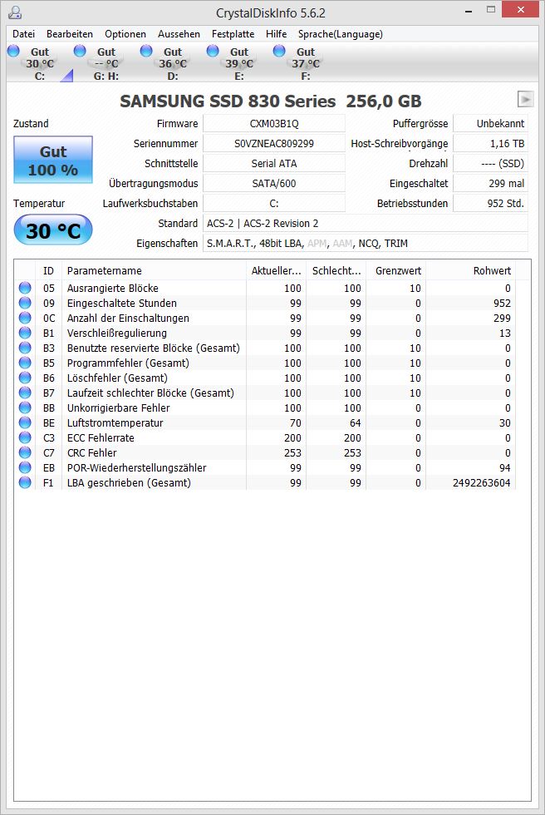
Task: Open the Sprache(Language) menu
Action: (340, 34)
